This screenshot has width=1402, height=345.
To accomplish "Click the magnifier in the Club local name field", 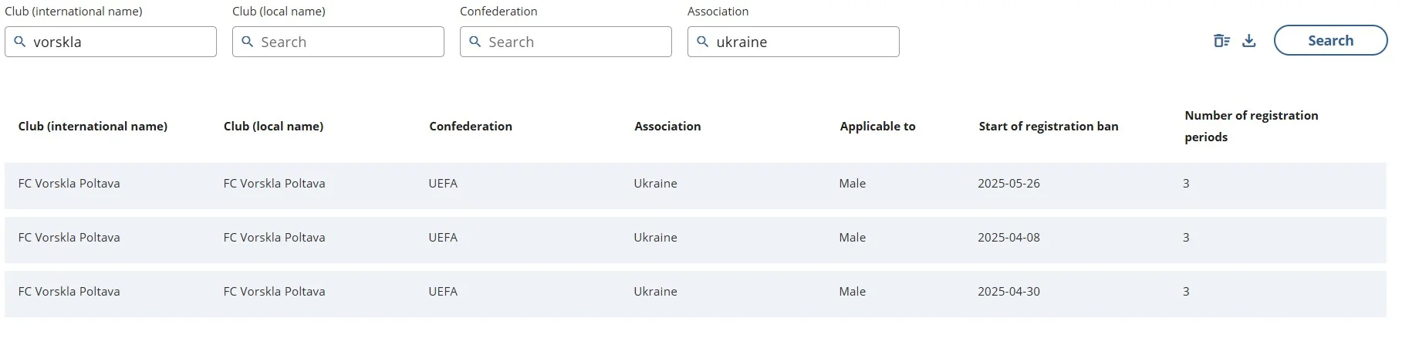I will (x=248, y=42).
